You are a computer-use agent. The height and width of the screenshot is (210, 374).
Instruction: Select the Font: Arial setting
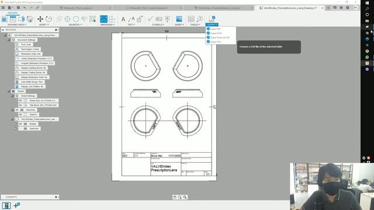coord(23,44)
